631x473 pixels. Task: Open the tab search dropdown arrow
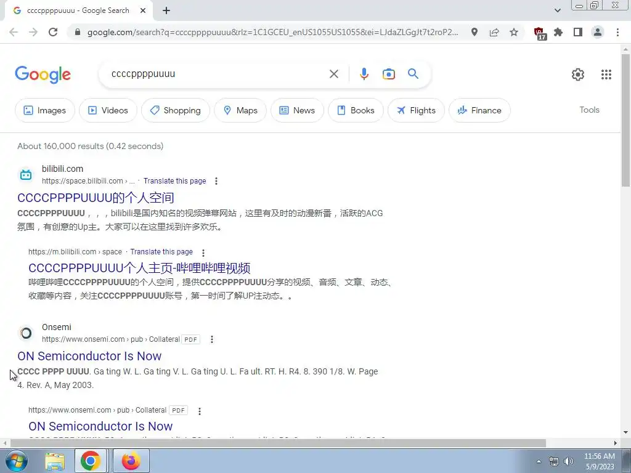coord(557,10)
